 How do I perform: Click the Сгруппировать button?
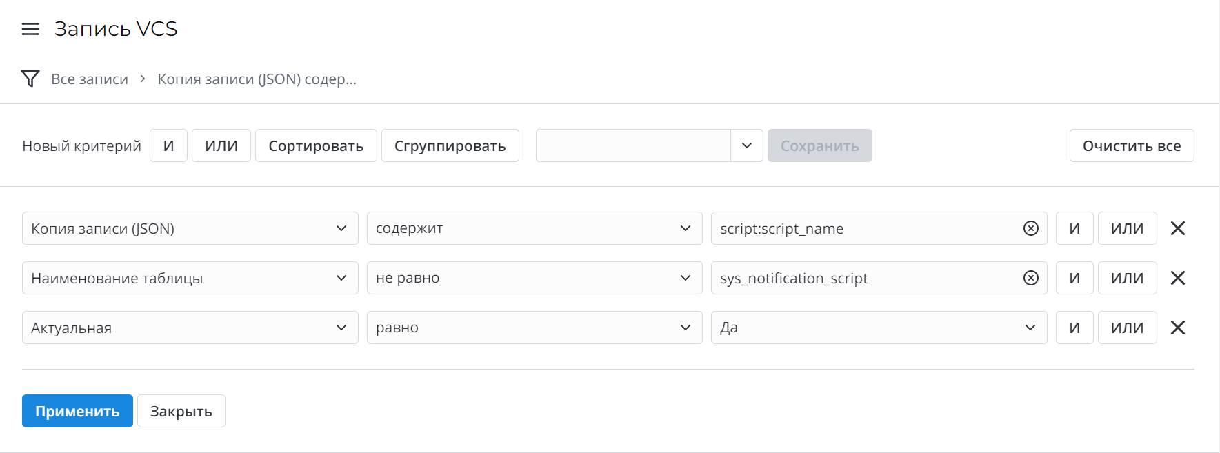[x=450, y=145]
